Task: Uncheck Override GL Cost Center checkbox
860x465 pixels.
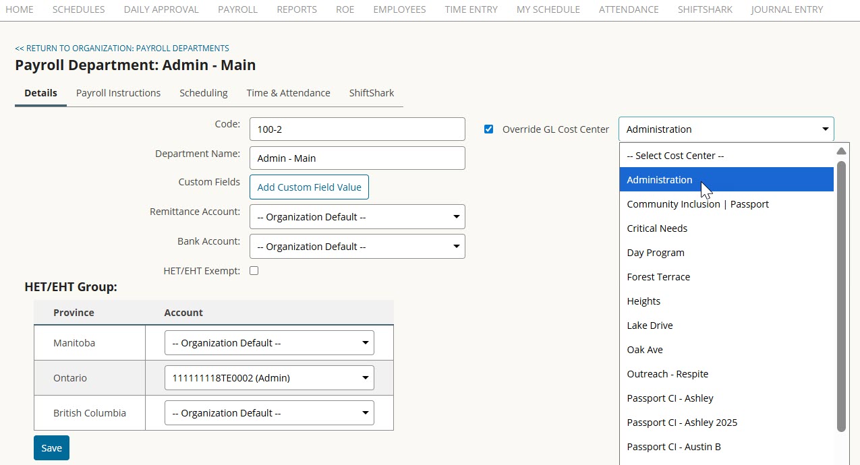Action: pyautogui.click(x=489, y=129)
